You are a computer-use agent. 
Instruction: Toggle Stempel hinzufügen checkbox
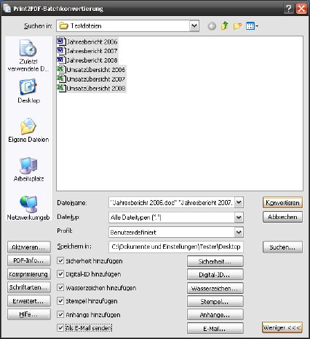(60, 301)
